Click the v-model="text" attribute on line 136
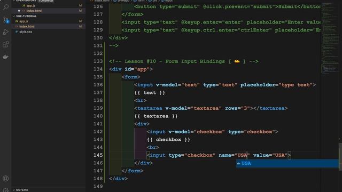Viewport: 342px width, 192px height. [177, 85]
